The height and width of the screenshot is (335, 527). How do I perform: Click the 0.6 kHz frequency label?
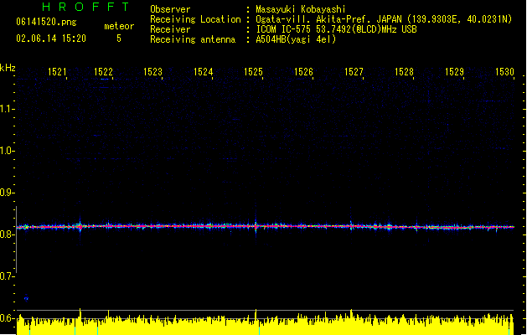[7, 318]
